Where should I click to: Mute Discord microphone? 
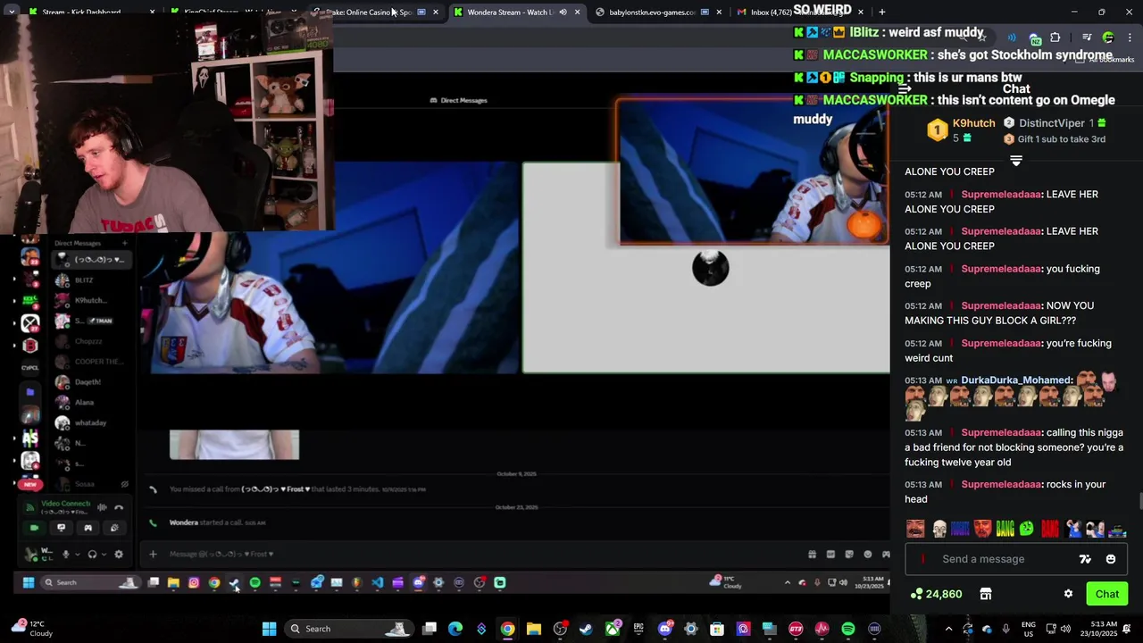point(65,554)
